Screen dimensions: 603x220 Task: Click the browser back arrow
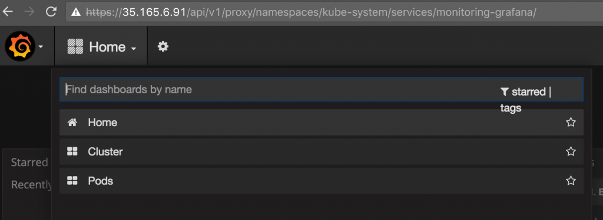tap(8, 12)
